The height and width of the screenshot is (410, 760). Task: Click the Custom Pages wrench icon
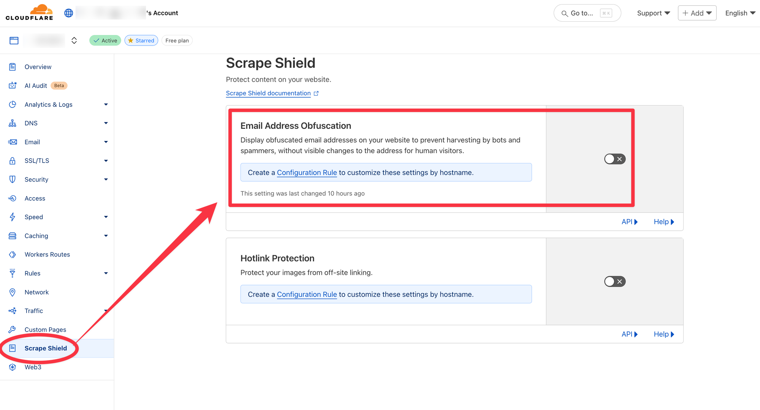coord(13,329)
